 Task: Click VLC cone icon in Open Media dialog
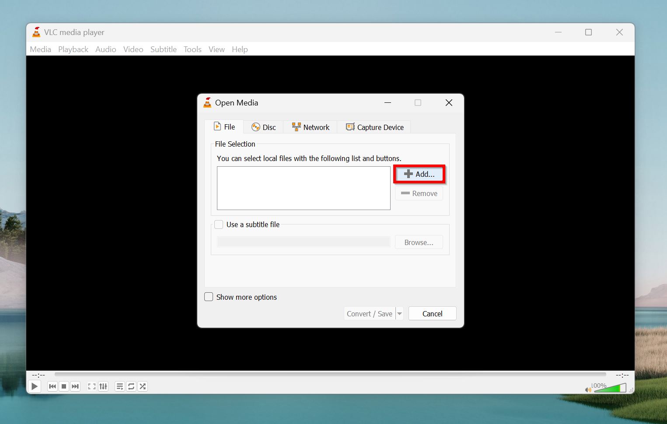pyautogui.click(x=207, y=102)
